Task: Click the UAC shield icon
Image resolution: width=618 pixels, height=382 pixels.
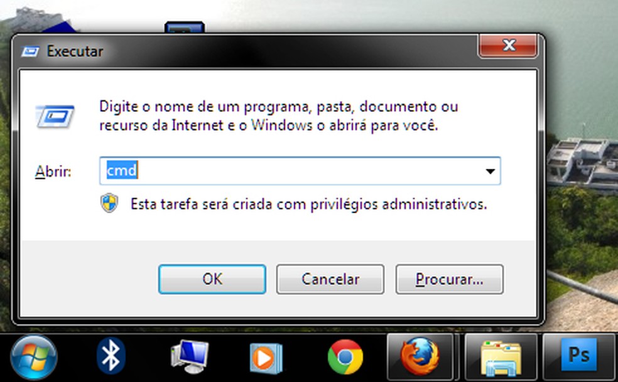Action: pos(109,203)
